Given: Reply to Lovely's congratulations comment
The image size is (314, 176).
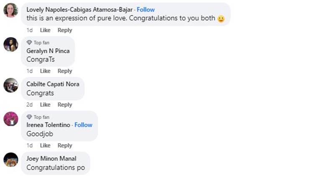Looking at the screenshot, I should [65, 30].
